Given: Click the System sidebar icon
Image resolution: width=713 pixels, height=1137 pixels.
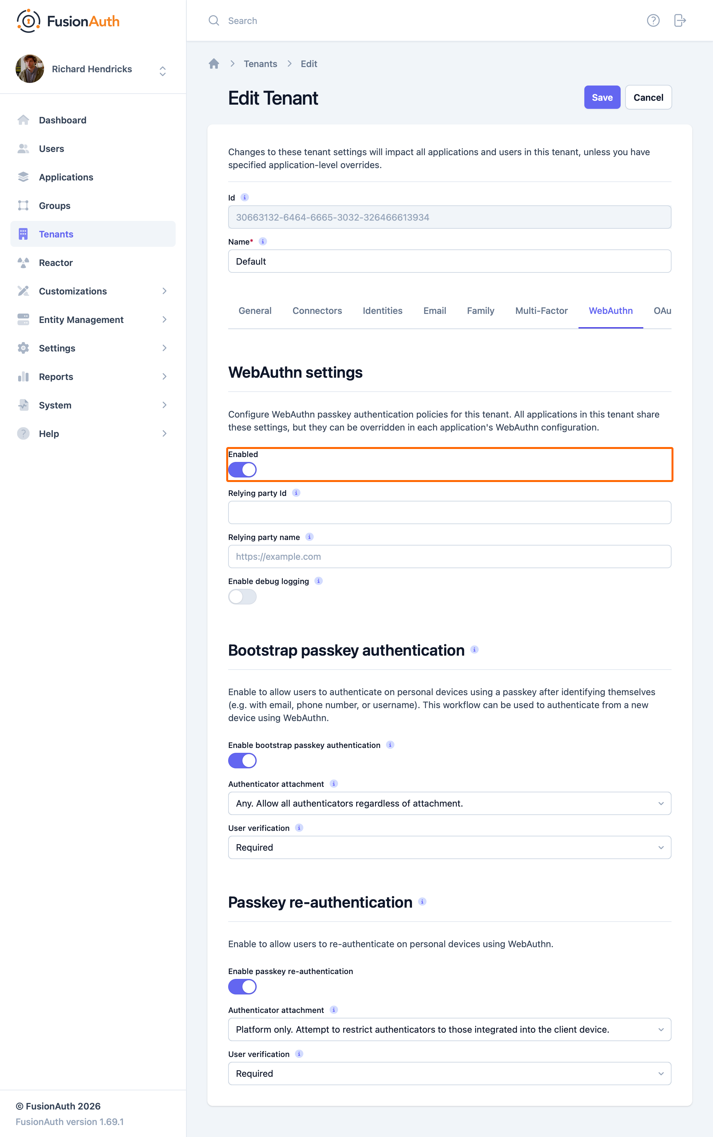Looking at the screenshot, I should pyautogui.click(x=23, y=405).
